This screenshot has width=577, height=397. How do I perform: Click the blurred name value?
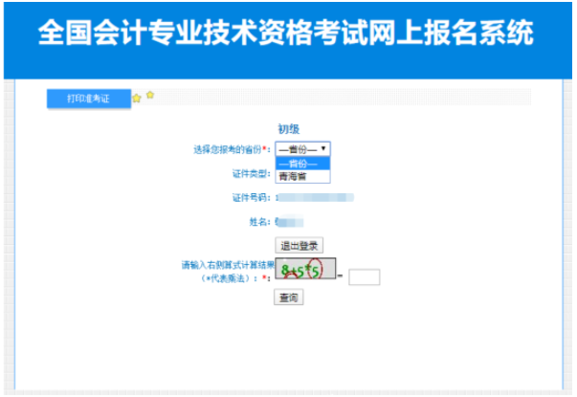pos(287,222)
